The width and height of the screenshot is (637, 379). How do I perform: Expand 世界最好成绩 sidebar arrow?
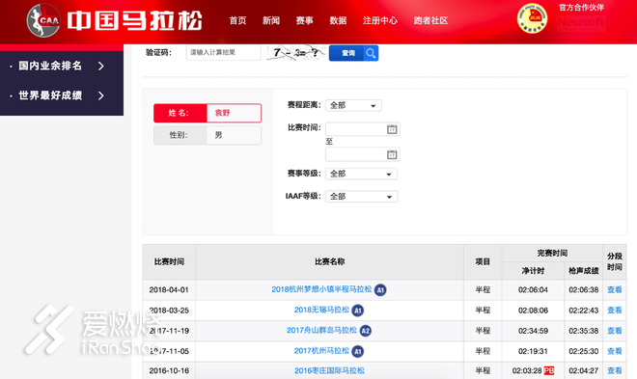(101, 95)
